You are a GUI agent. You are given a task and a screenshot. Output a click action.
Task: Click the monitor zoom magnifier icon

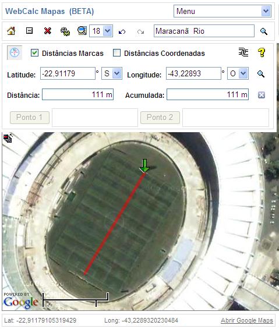(x=82, y=31)
